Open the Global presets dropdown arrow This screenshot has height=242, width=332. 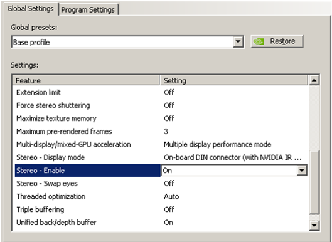coord(238,41)
